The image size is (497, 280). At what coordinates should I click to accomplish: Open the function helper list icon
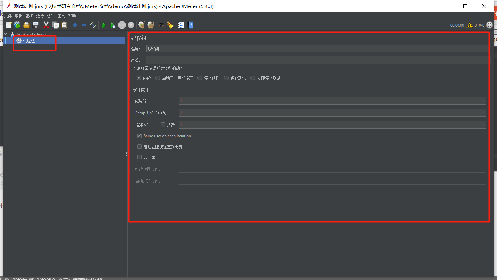pos(181,25)
